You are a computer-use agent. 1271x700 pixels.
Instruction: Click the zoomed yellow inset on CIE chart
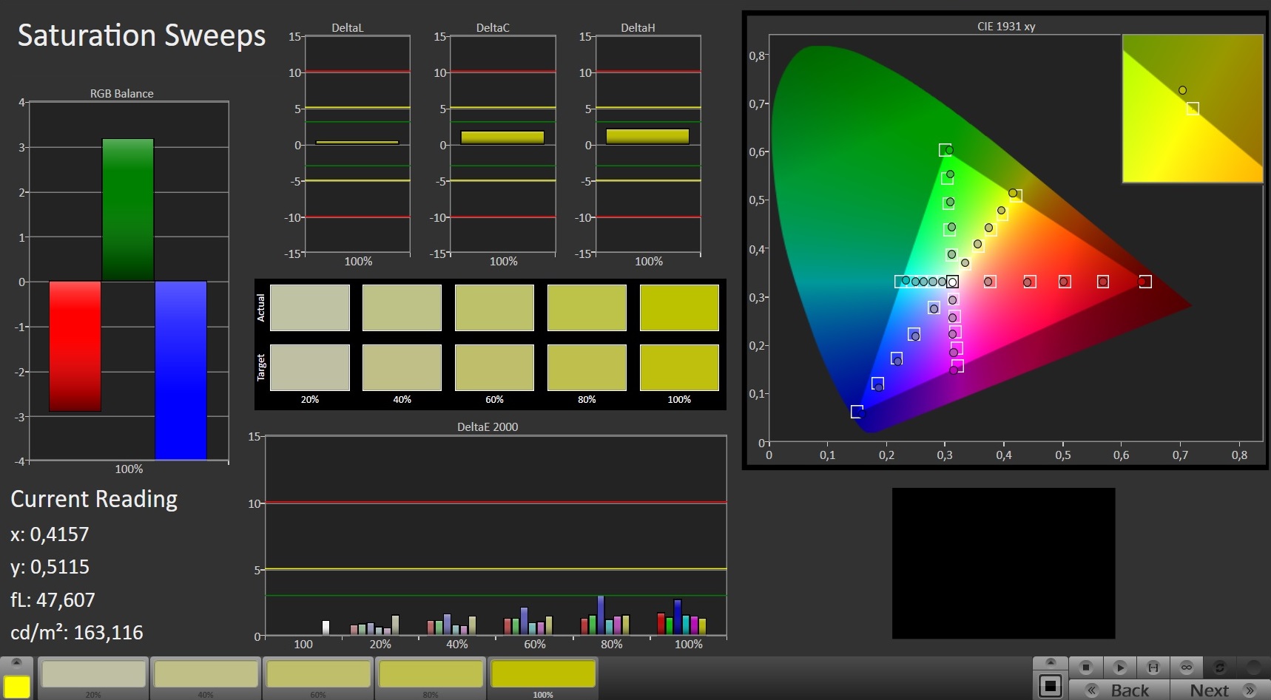[1192, 109]
